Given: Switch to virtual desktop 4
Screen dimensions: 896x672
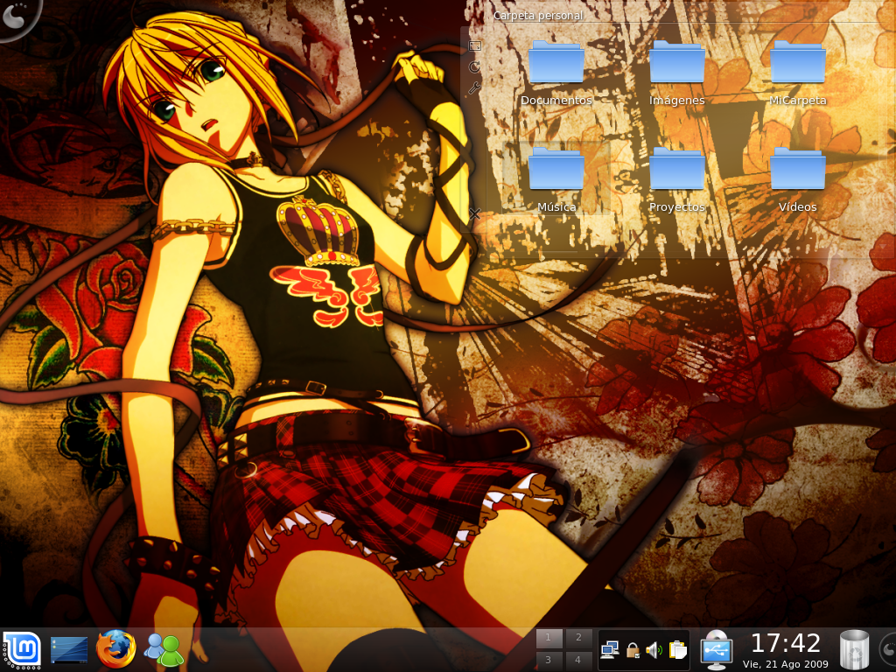Looking at the screenshot, I should (x=578, y=660).
